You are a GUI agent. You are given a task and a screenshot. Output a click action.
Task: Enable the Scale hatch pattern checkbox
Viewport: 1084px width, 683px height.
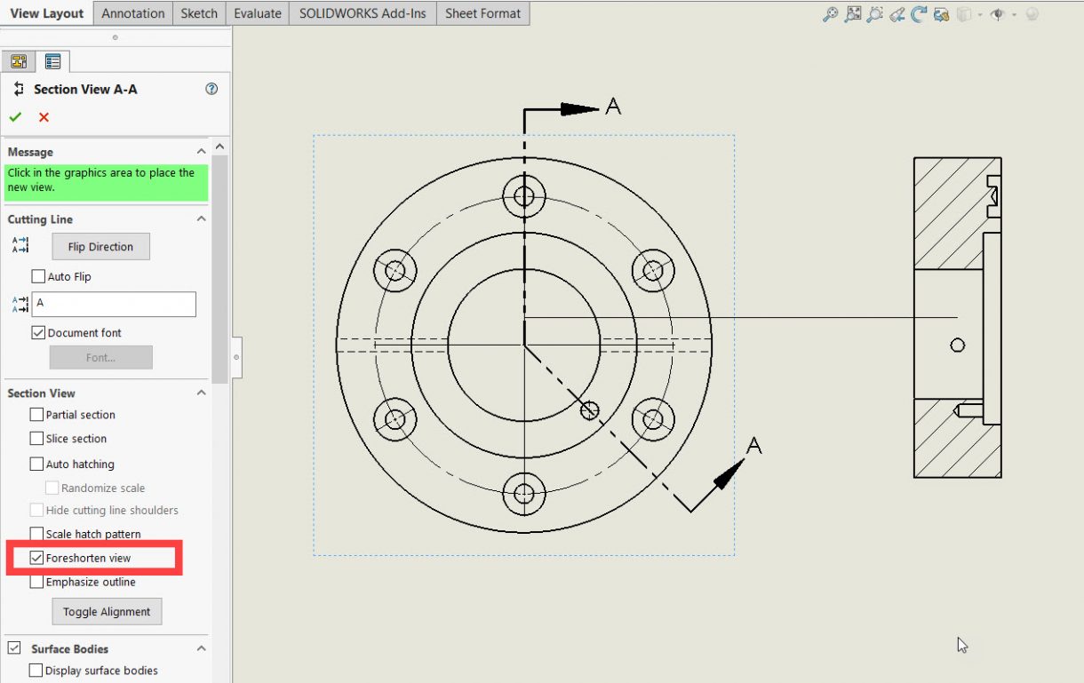(36, 534)
